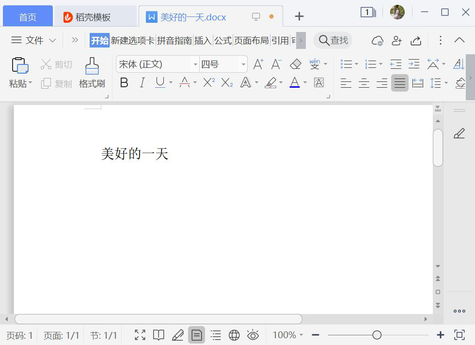Expand the strikethrough options arrow
The width and height of the screenshot is (475, 345).
(195, 82)
